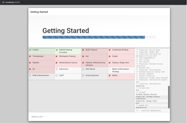Click the spinning refresh icon beside Subversion
Viewport: 187px width, 124px height.
pyautogui.click(x=57, y=69)
